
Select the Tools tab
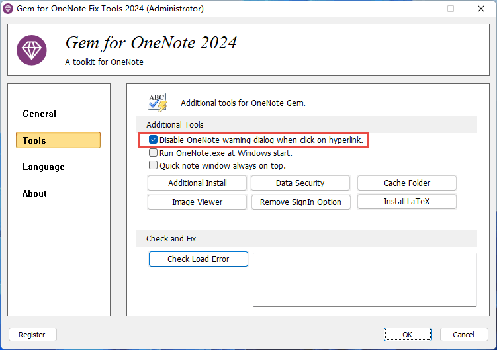(58, 140)
